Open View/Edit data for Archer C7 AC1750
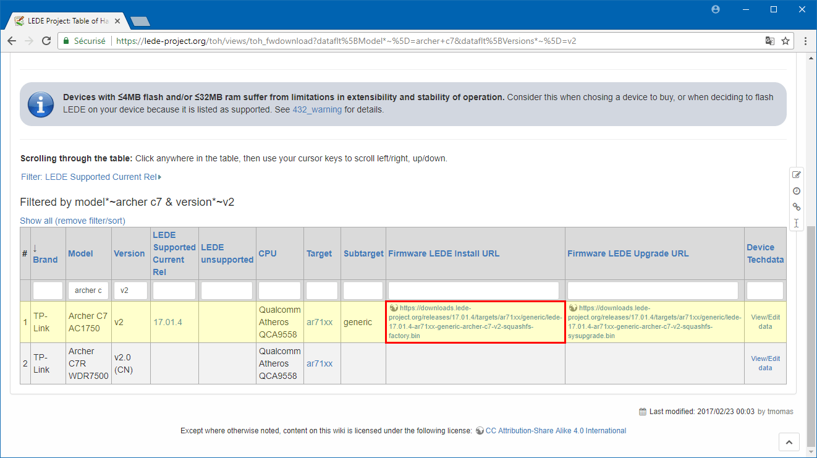This screenshot has width=817, height=458. (x=765, y=322)
